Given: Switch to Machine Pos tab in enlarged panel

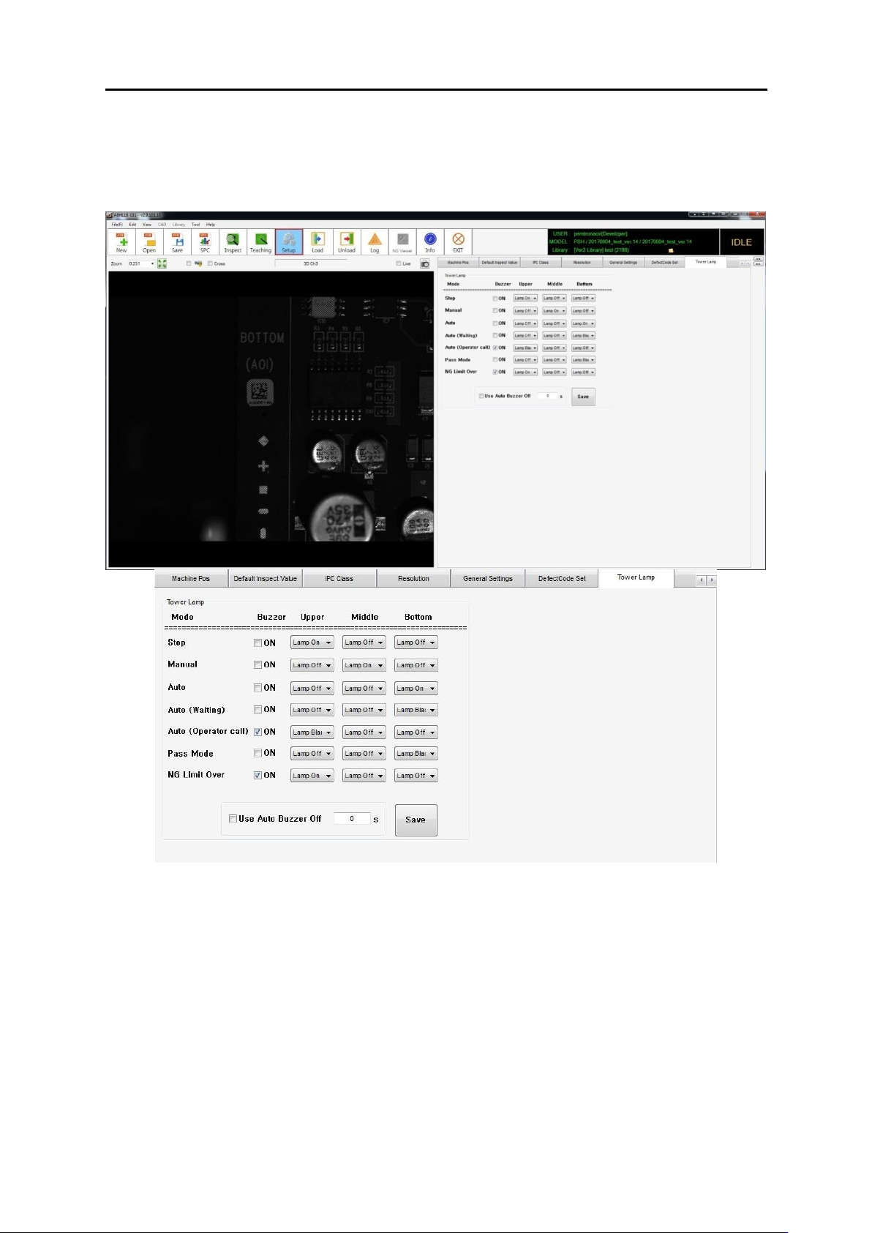Looking at the screenshot, I should point(191,579).
